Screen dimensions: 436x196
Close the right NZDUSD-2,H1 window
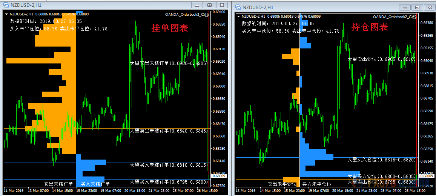[430, 8]
